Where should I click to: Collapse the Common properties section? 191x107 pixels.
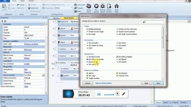(1, 24)
